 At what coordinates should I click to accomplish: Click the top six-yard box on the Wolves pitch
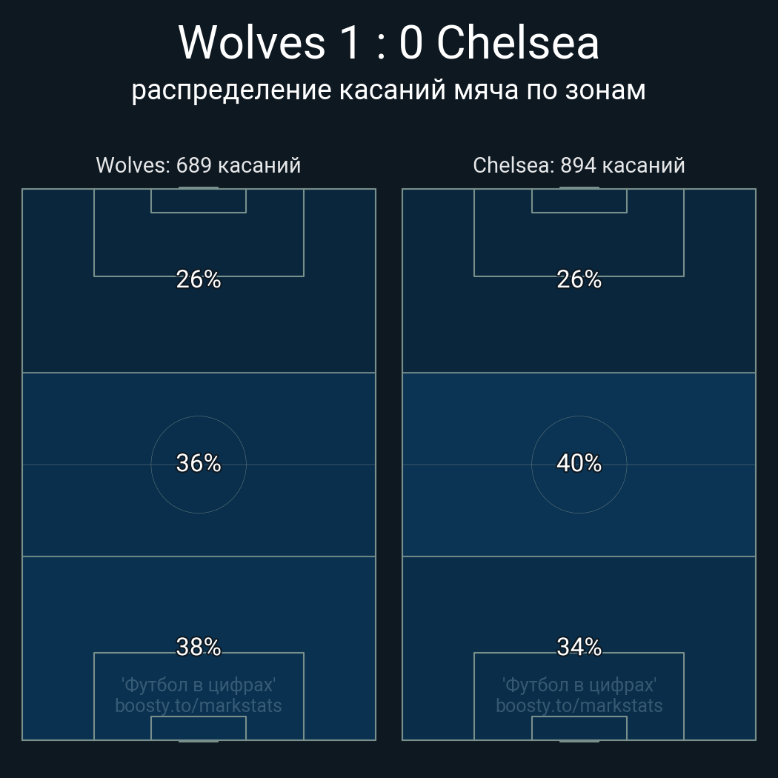pyautogui.click(x=199, y=201)
